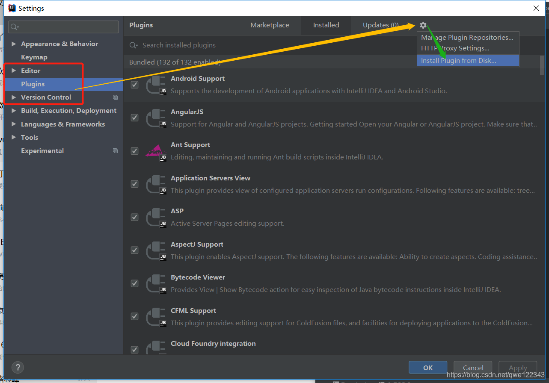Screen dimensions: 549x383
Task: Open the plugins gear settings icon
Action: coord(423,25)
